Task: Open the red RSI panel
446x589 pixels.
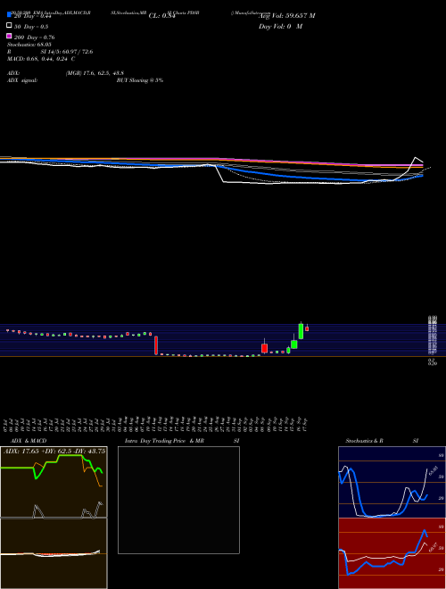Action: pos(392,553)
